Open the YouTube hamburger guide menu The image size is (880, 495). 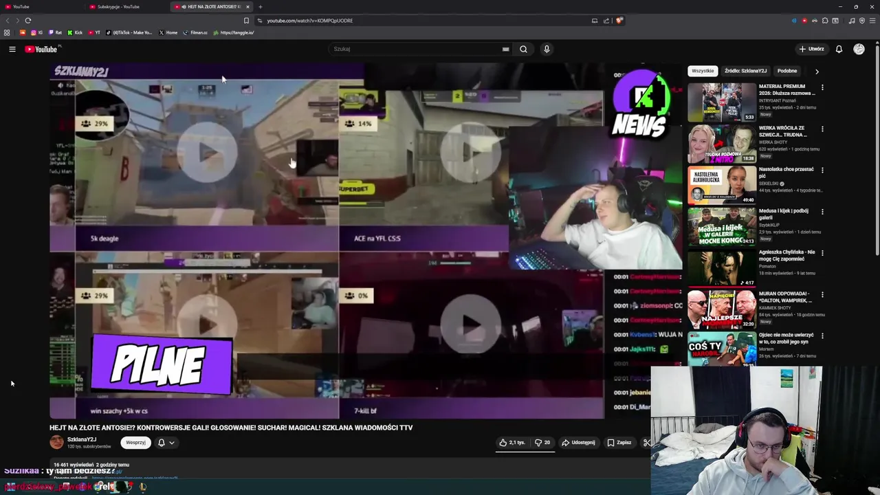click(12, 49)
